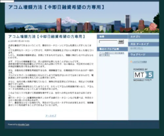Open the post title アコム増額方法 above article
Screen dimensions: 164x136
(x=47, y=37)
